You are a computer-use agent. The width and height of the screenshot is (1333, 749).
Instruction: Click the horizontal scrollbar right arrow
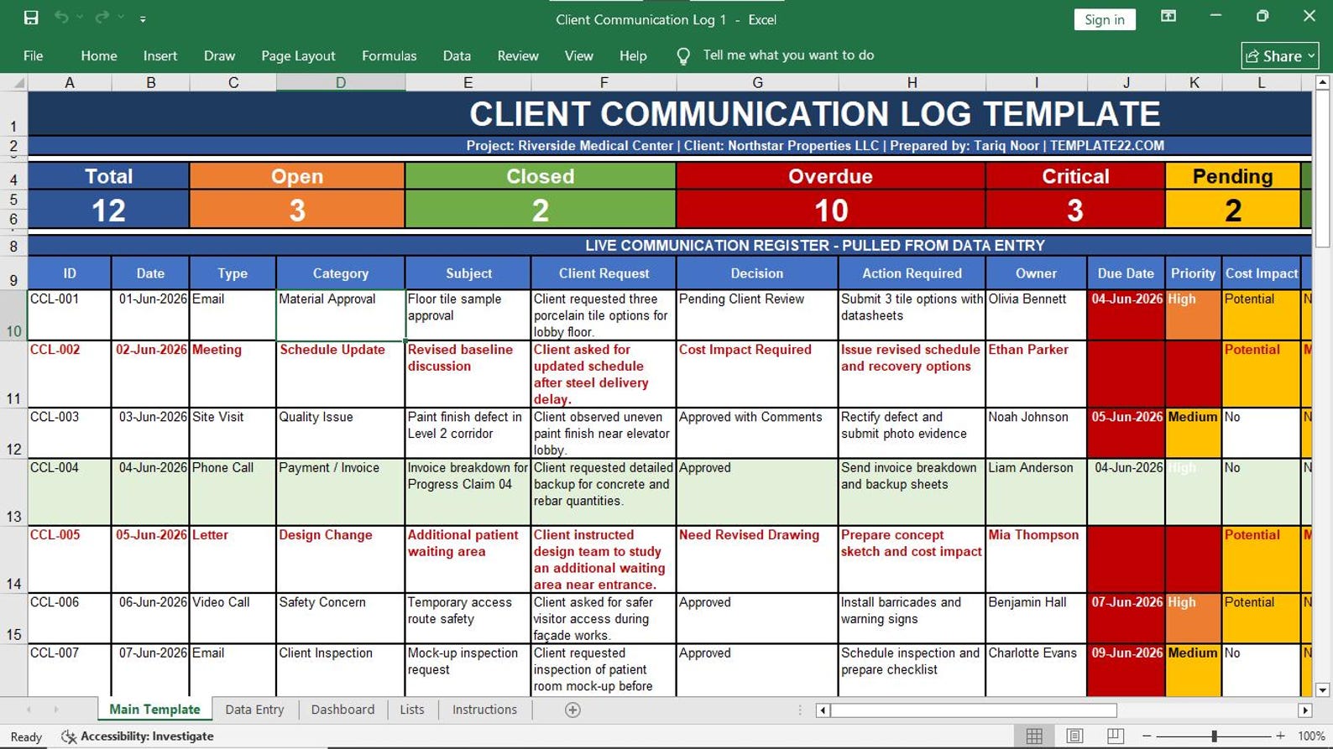tap(1304, 710)
